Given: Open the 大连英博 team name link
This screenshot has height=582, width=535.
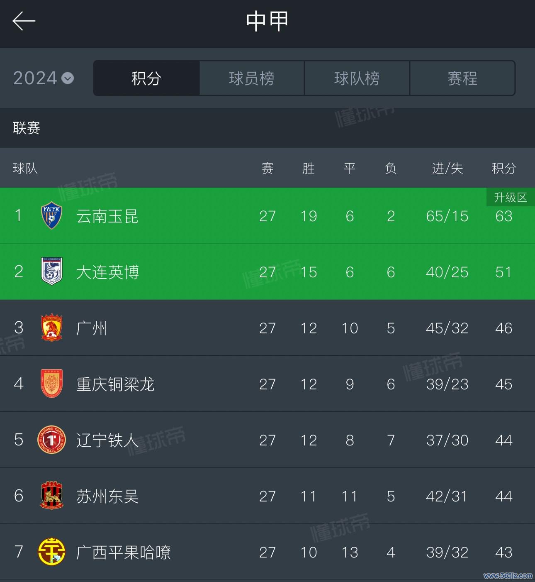Looking at the screenshot, I should pos(107,272).
